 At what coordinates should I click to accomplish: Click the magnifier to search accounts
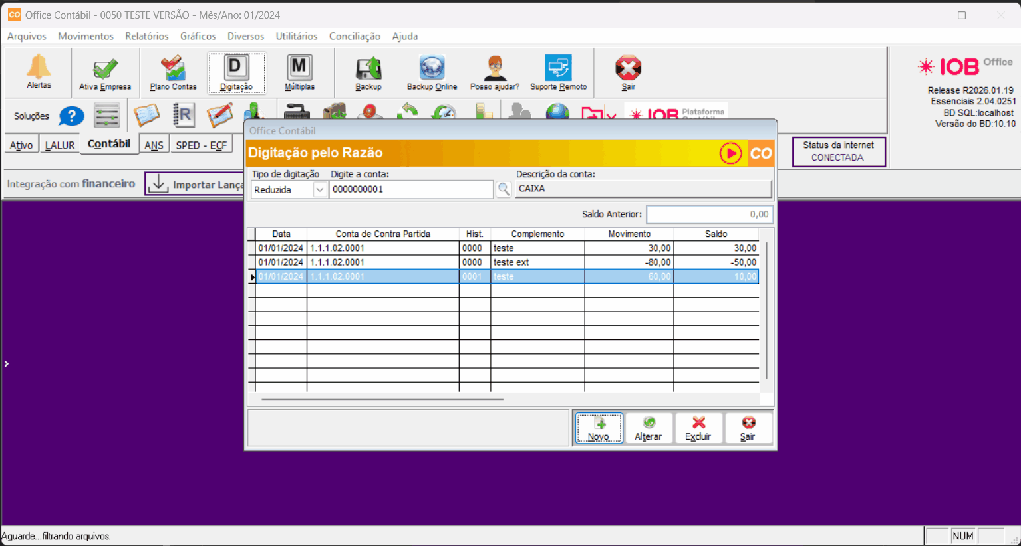click(504, 189)
